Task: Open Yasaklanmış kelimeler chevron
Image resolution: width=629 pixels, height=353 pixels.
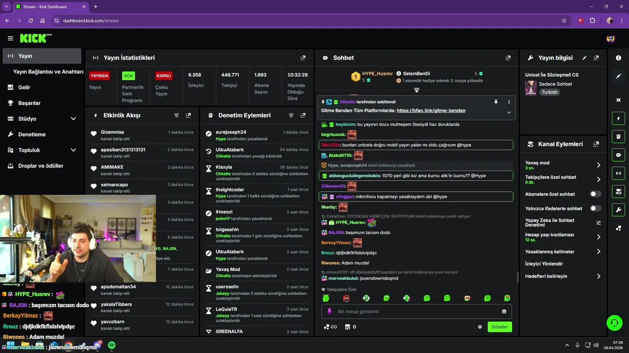Action: pyautogui.click(x=599, y=252)
